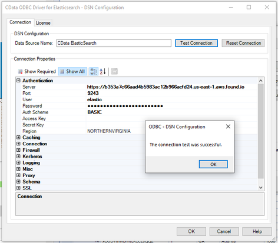Expand the Caching category

click(x=18, y=137)
